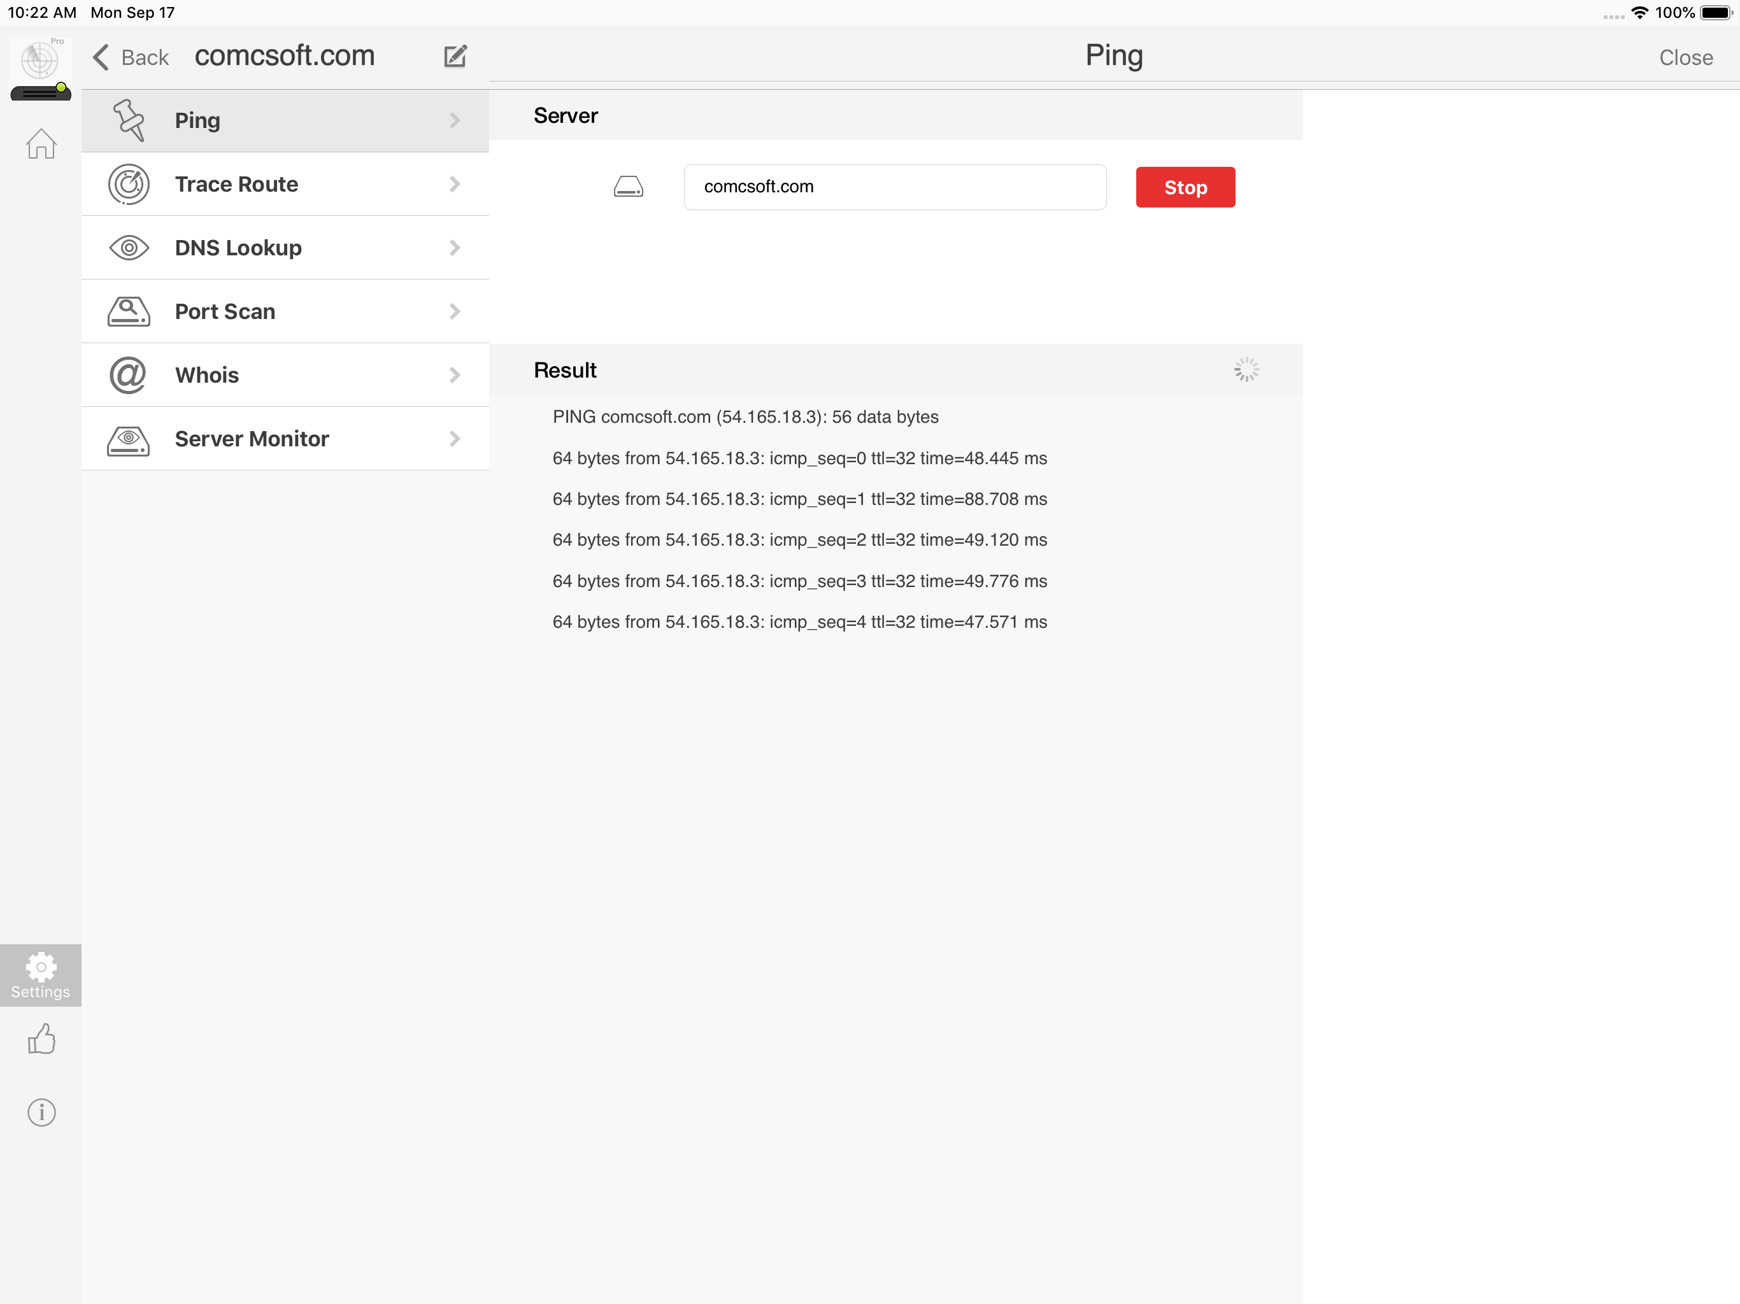The width and height of the screenshot is (1740, 1304).
Task: Open the info icon in sidebar
Action: pos(41,1111)
